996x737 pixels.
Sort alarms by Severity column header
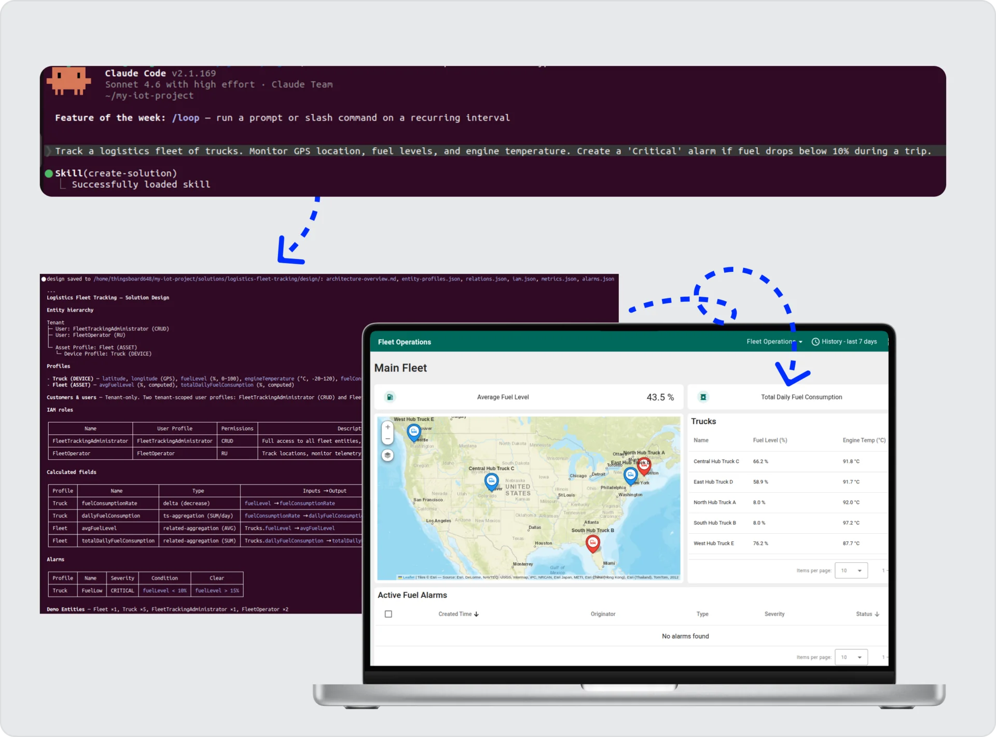coord(774,614)
